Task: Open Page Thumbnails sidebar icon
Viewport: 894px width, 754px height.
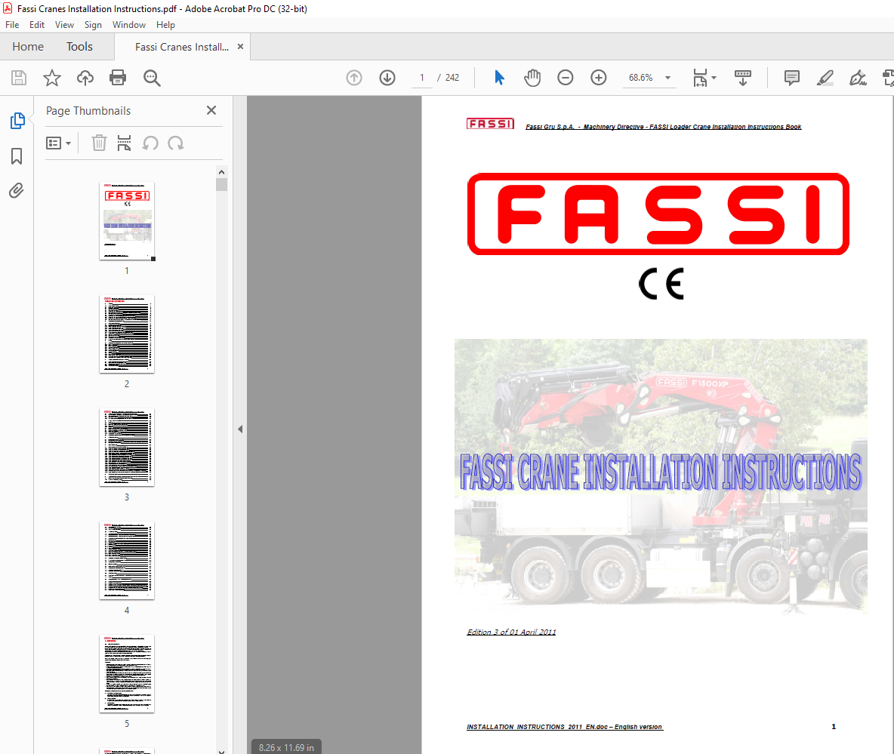Action: coord(17,121)
